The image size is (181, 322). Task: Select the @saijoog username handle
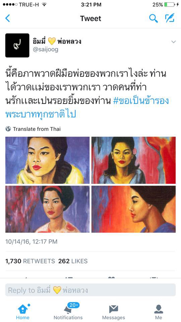coord(45,50)
